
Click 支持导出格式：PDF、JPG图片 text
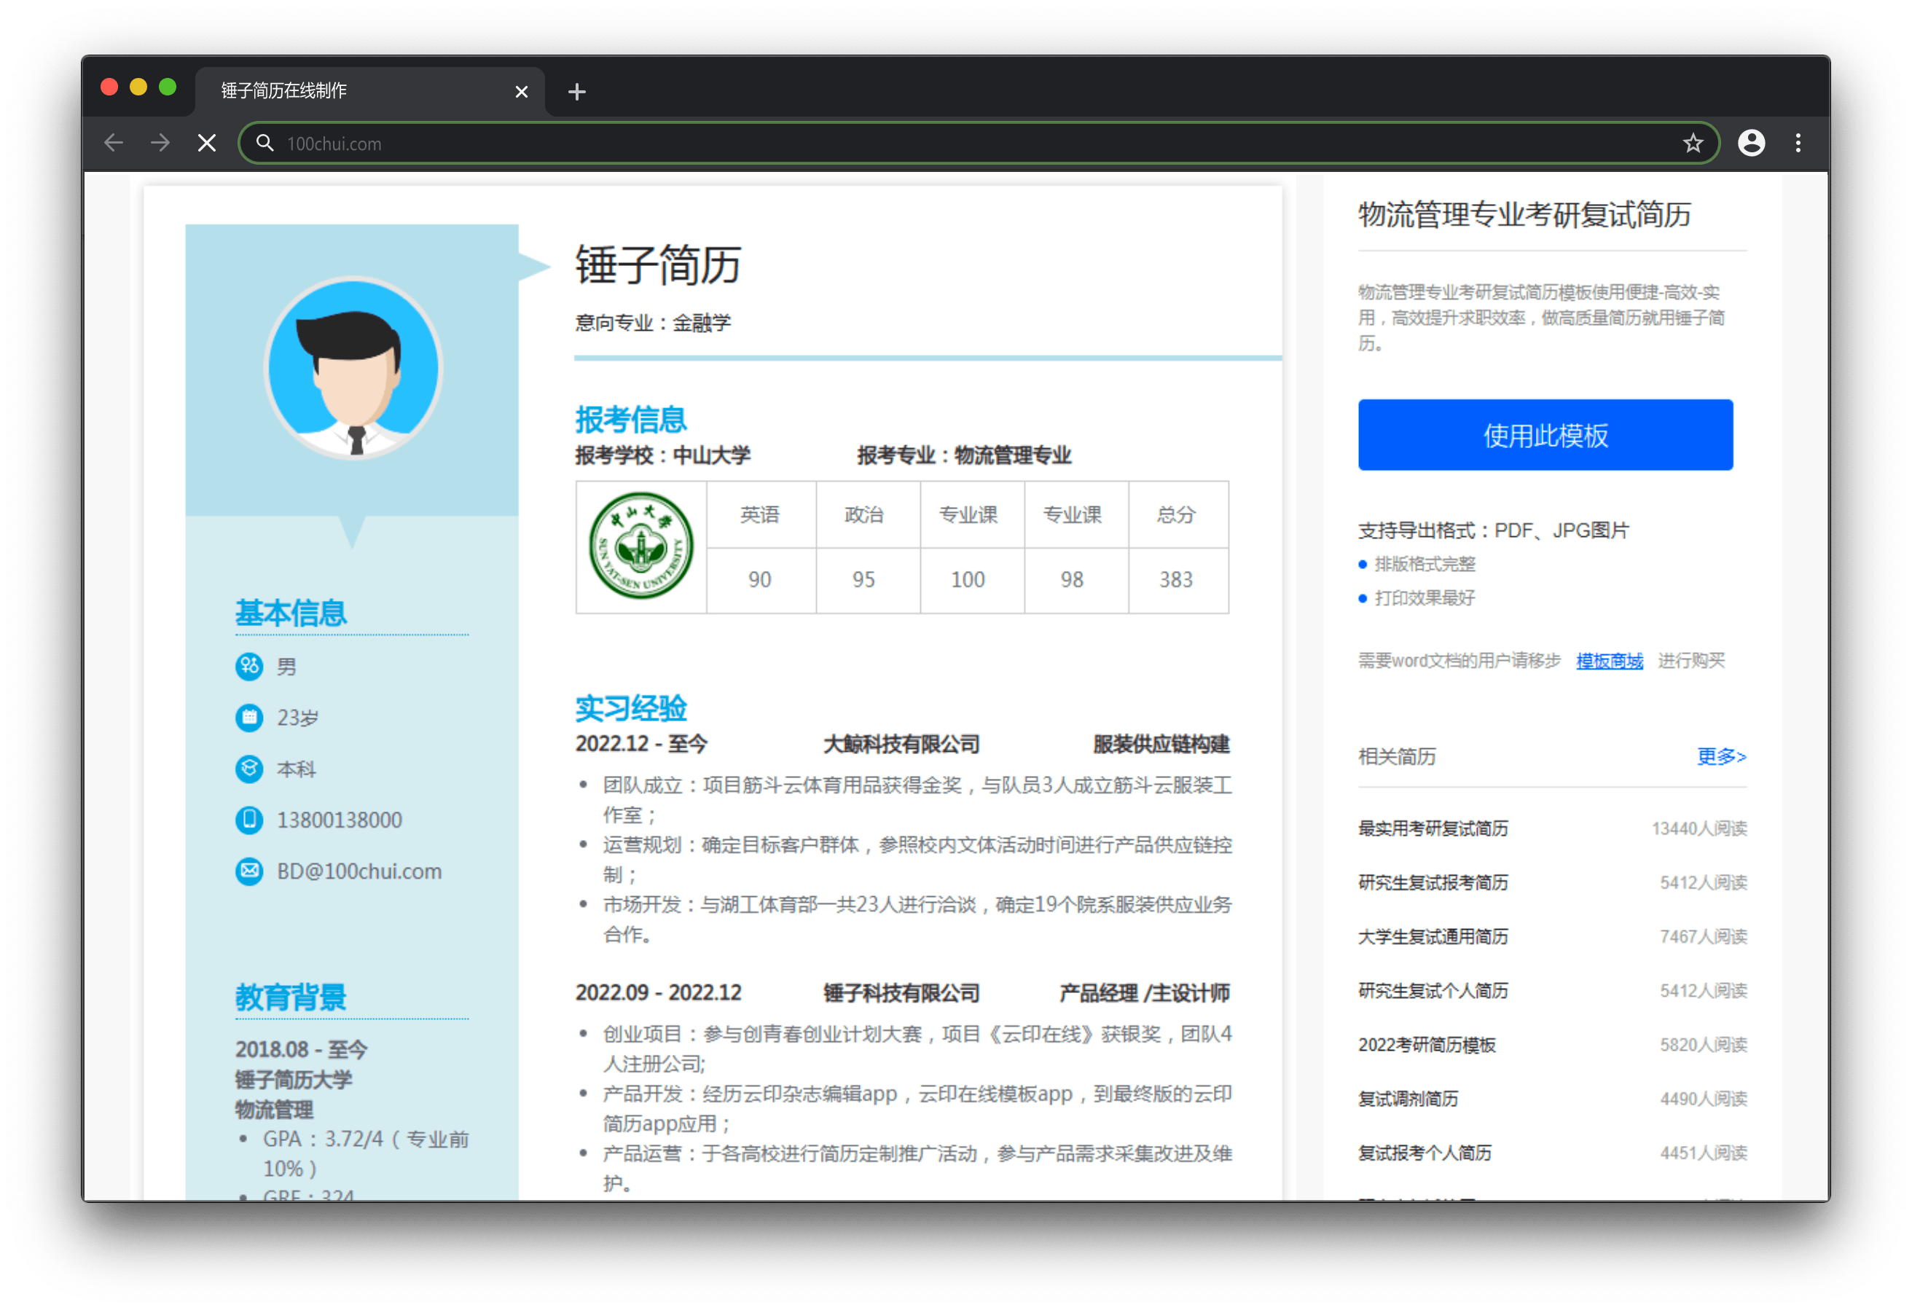pyautogui.click(x=1494, y=530)
